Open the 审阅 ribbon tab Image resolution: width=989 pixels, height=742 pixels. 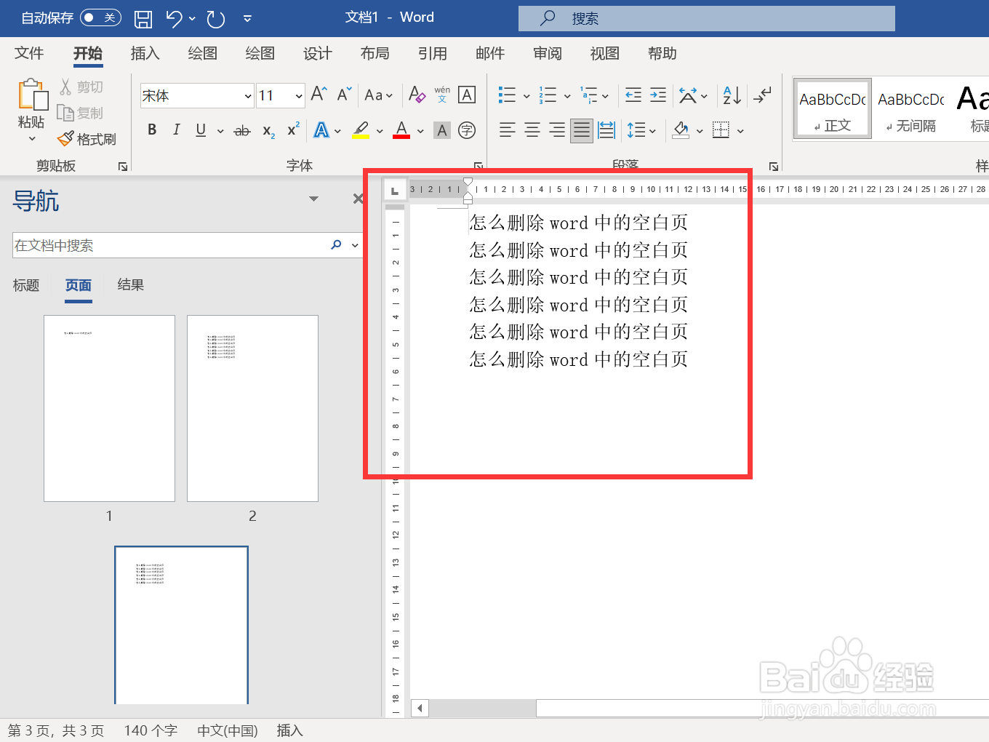547,53
